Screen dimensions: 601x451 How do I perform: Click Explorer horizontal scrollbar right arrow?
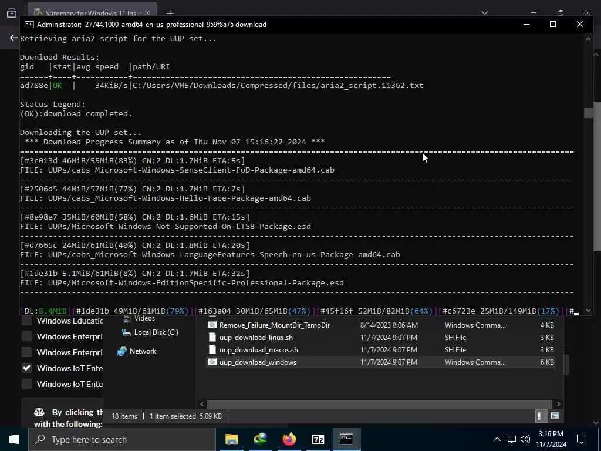click(x=559, y=404)
